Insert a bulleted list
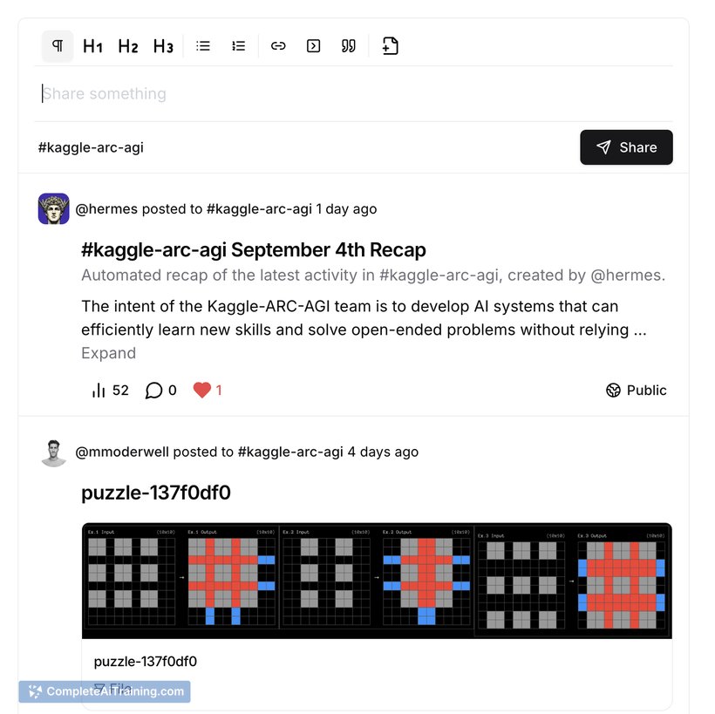This screenshot has height=714, width=715. pos(203,46)
